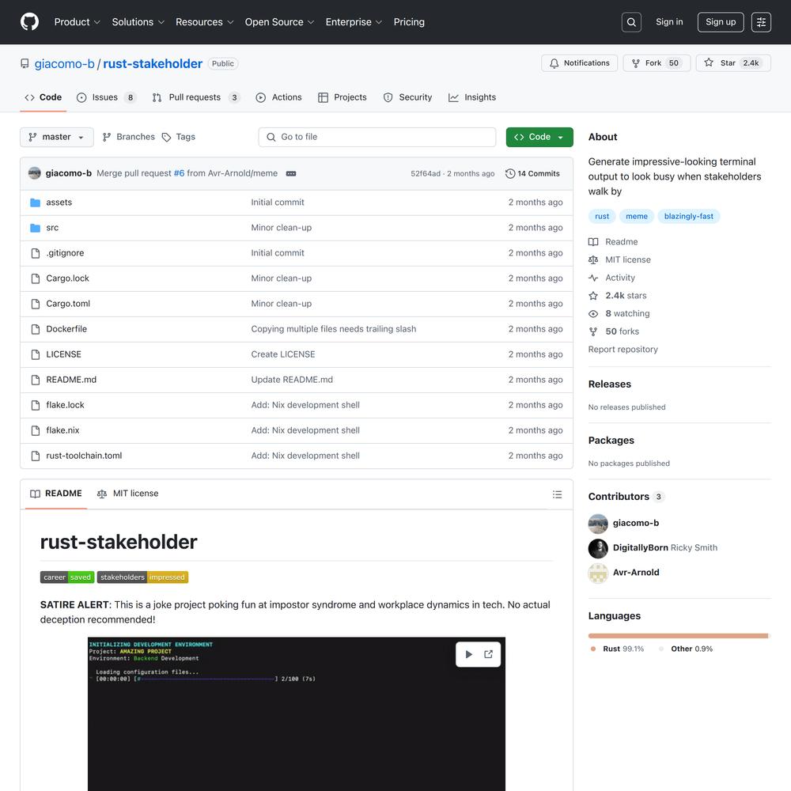Open the giacomo-b owner link
Screen dimensions: 791x791
coord(65,64)
